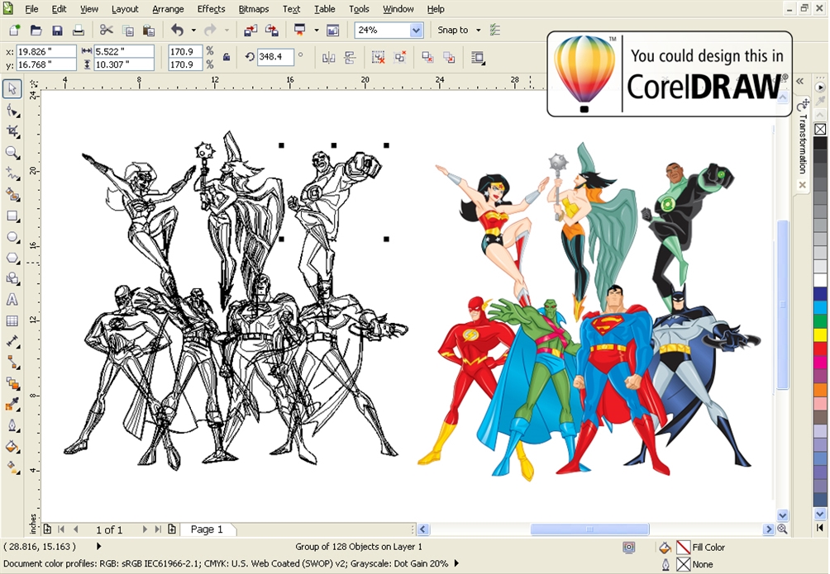
Task: Click the horizontal scrollbar below the canvas
Action: 591,529
